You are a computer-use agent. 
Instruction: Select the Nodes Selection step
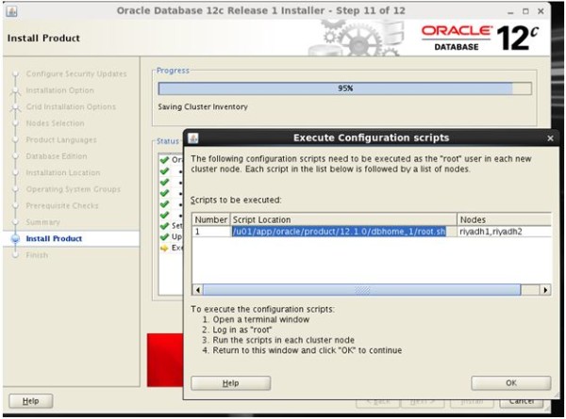[56, 123]
